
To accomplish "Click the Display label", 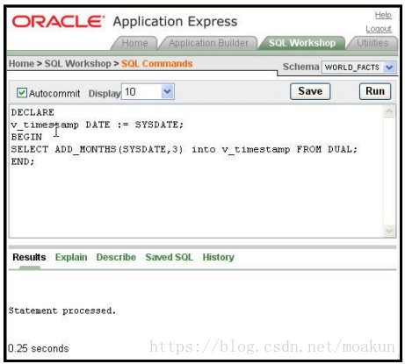I will click(105, 94).
